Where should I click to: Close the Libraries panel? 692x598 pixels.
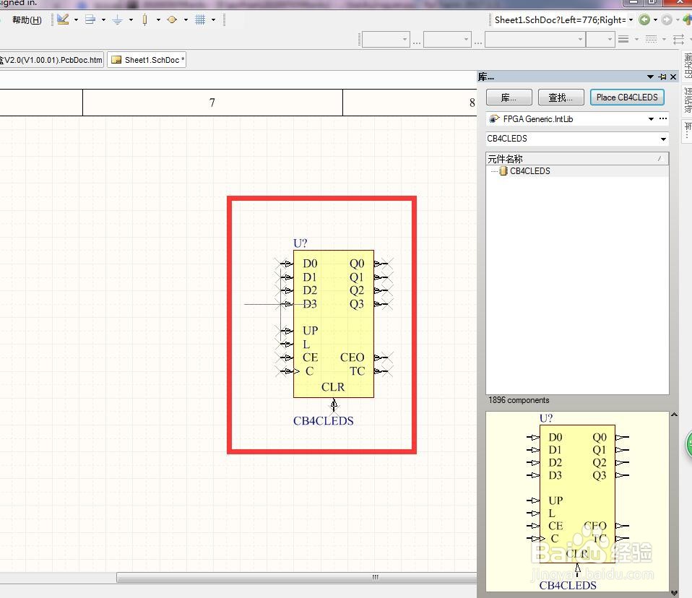pyautogui.click(x=673, y=77)
